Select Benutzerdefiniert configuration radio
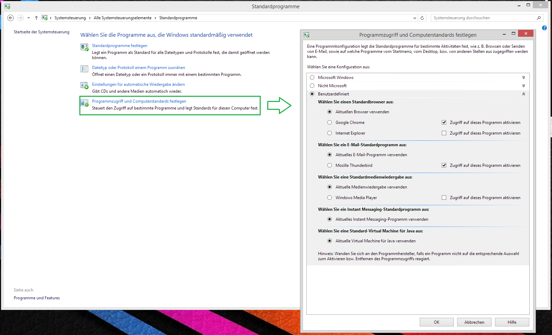This screenshot has width=552, height=335. [x=312, y=94]
